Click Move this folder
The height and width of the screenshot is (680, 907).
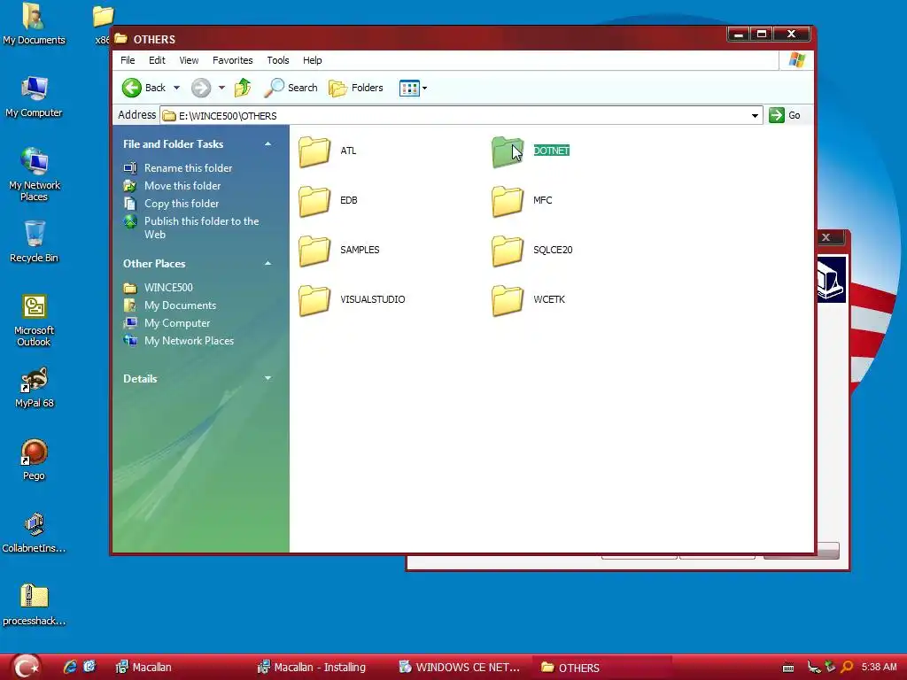pos(182,186)
